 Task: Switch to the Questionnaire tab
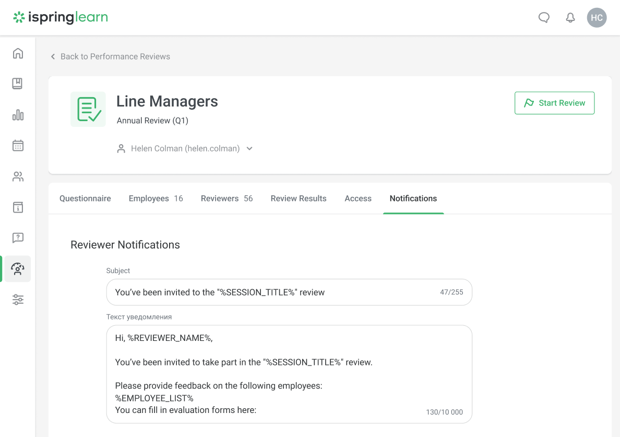pos(85,198)
